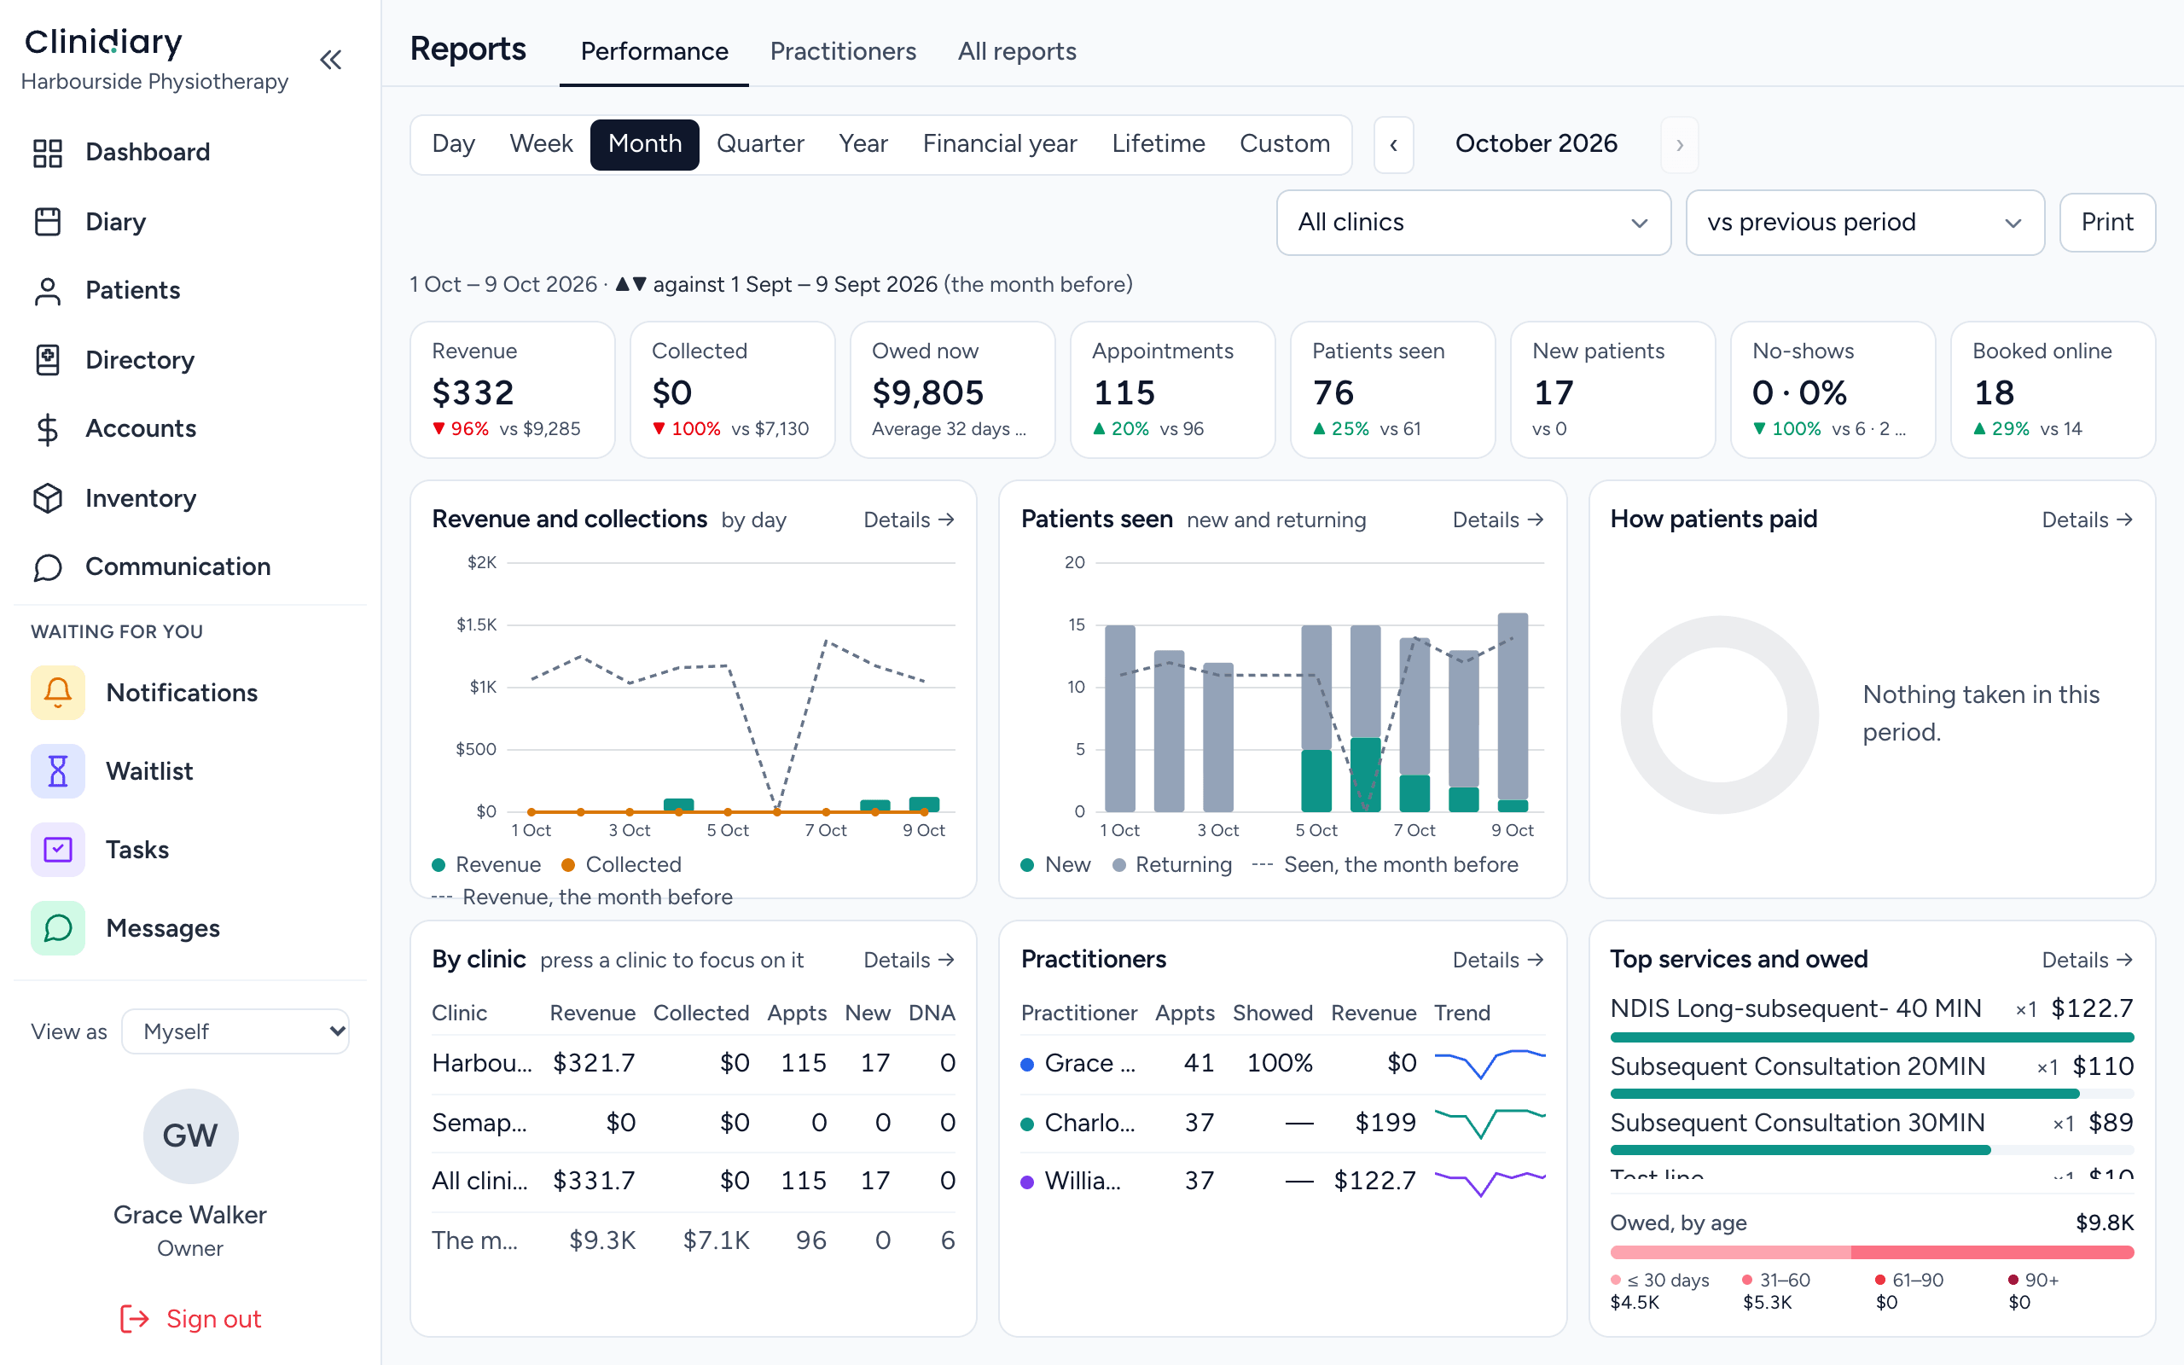
Task: Click the GW user avatar
Action: [190, 1136]
